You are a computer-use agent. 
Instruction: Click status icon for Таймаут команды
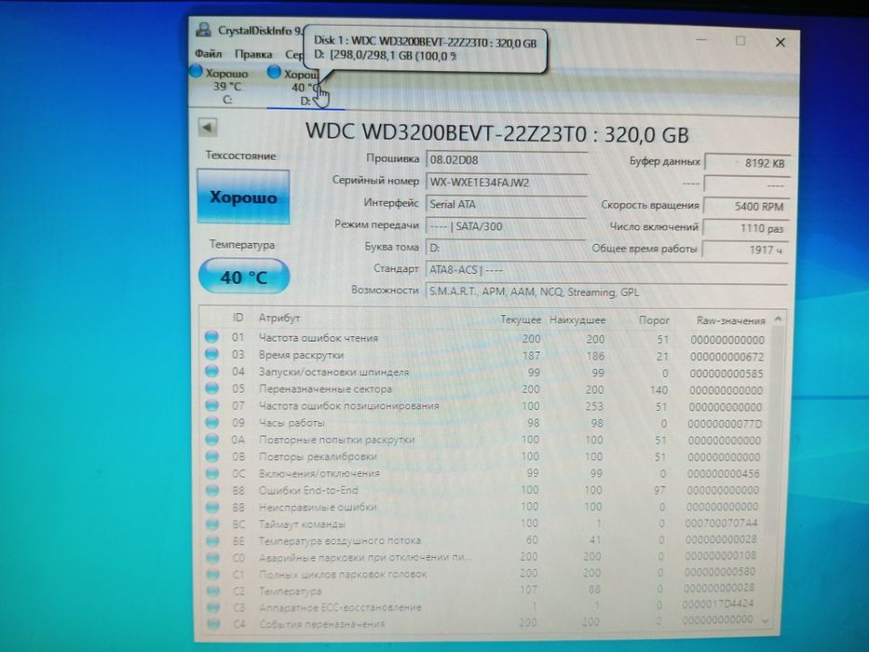click(212, 523)
